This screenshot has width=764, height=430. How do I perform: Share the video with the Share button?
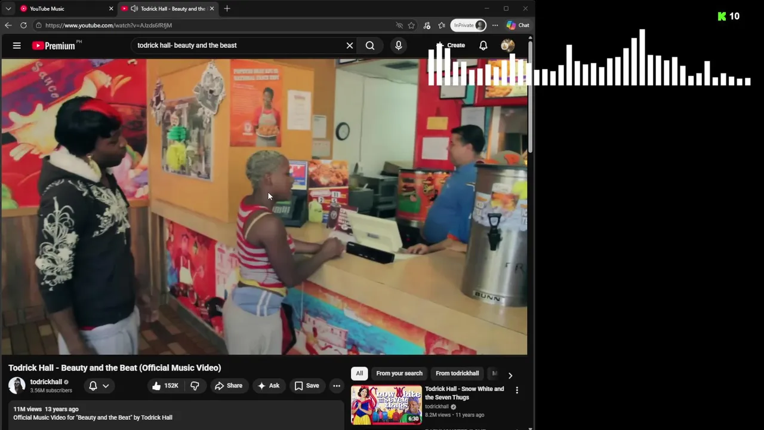point(229,386)
